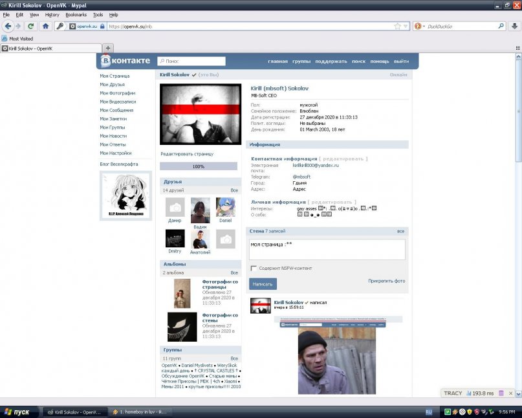The image size is (522, 418).
Task: Click the browser Back arrow button
Action: [8, 26]
